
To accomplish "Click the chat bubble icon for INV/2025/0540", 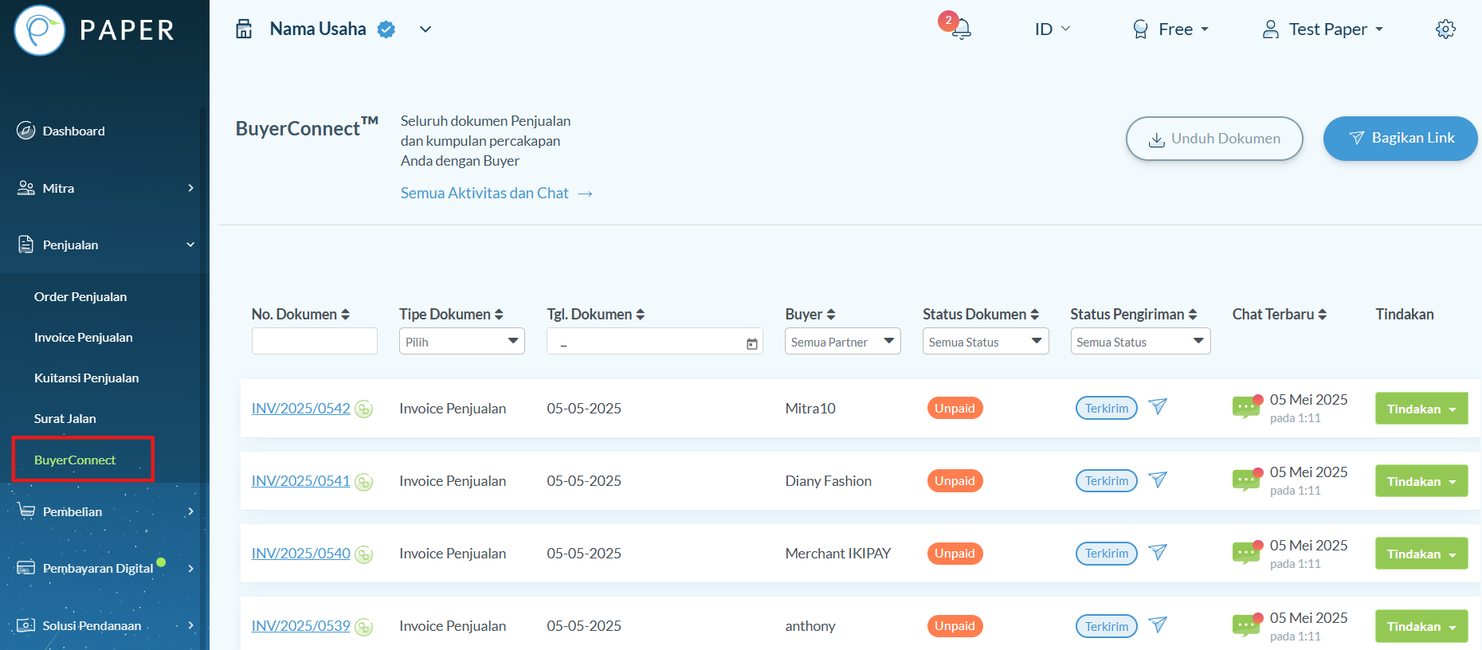I will pos(1246,553).
